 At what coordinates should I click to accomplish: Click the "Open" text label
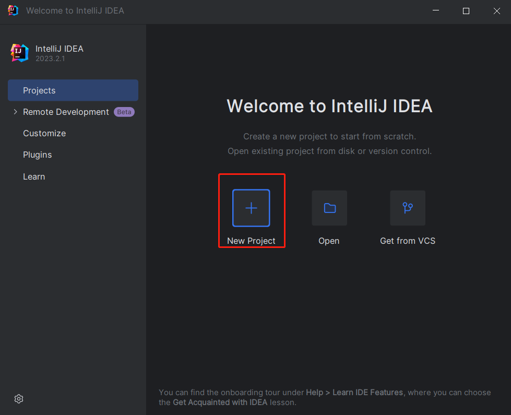[x=329, y=241]
